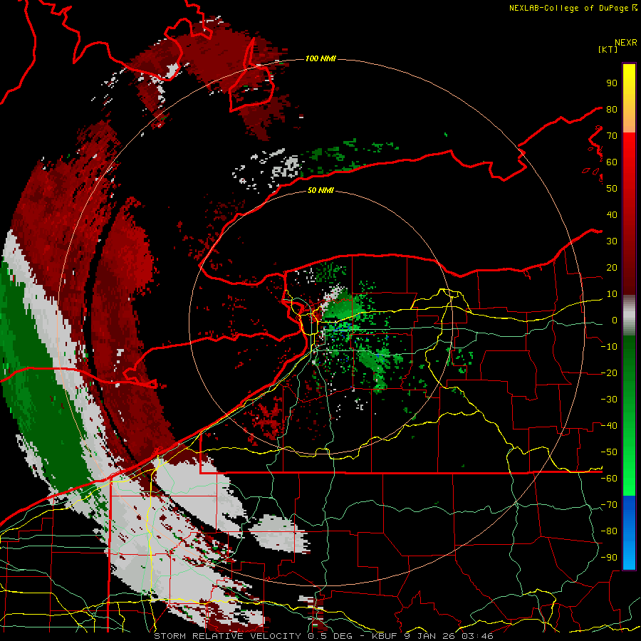
Task: Click the 80 value on velocity scale
Action: pos(612,109)
